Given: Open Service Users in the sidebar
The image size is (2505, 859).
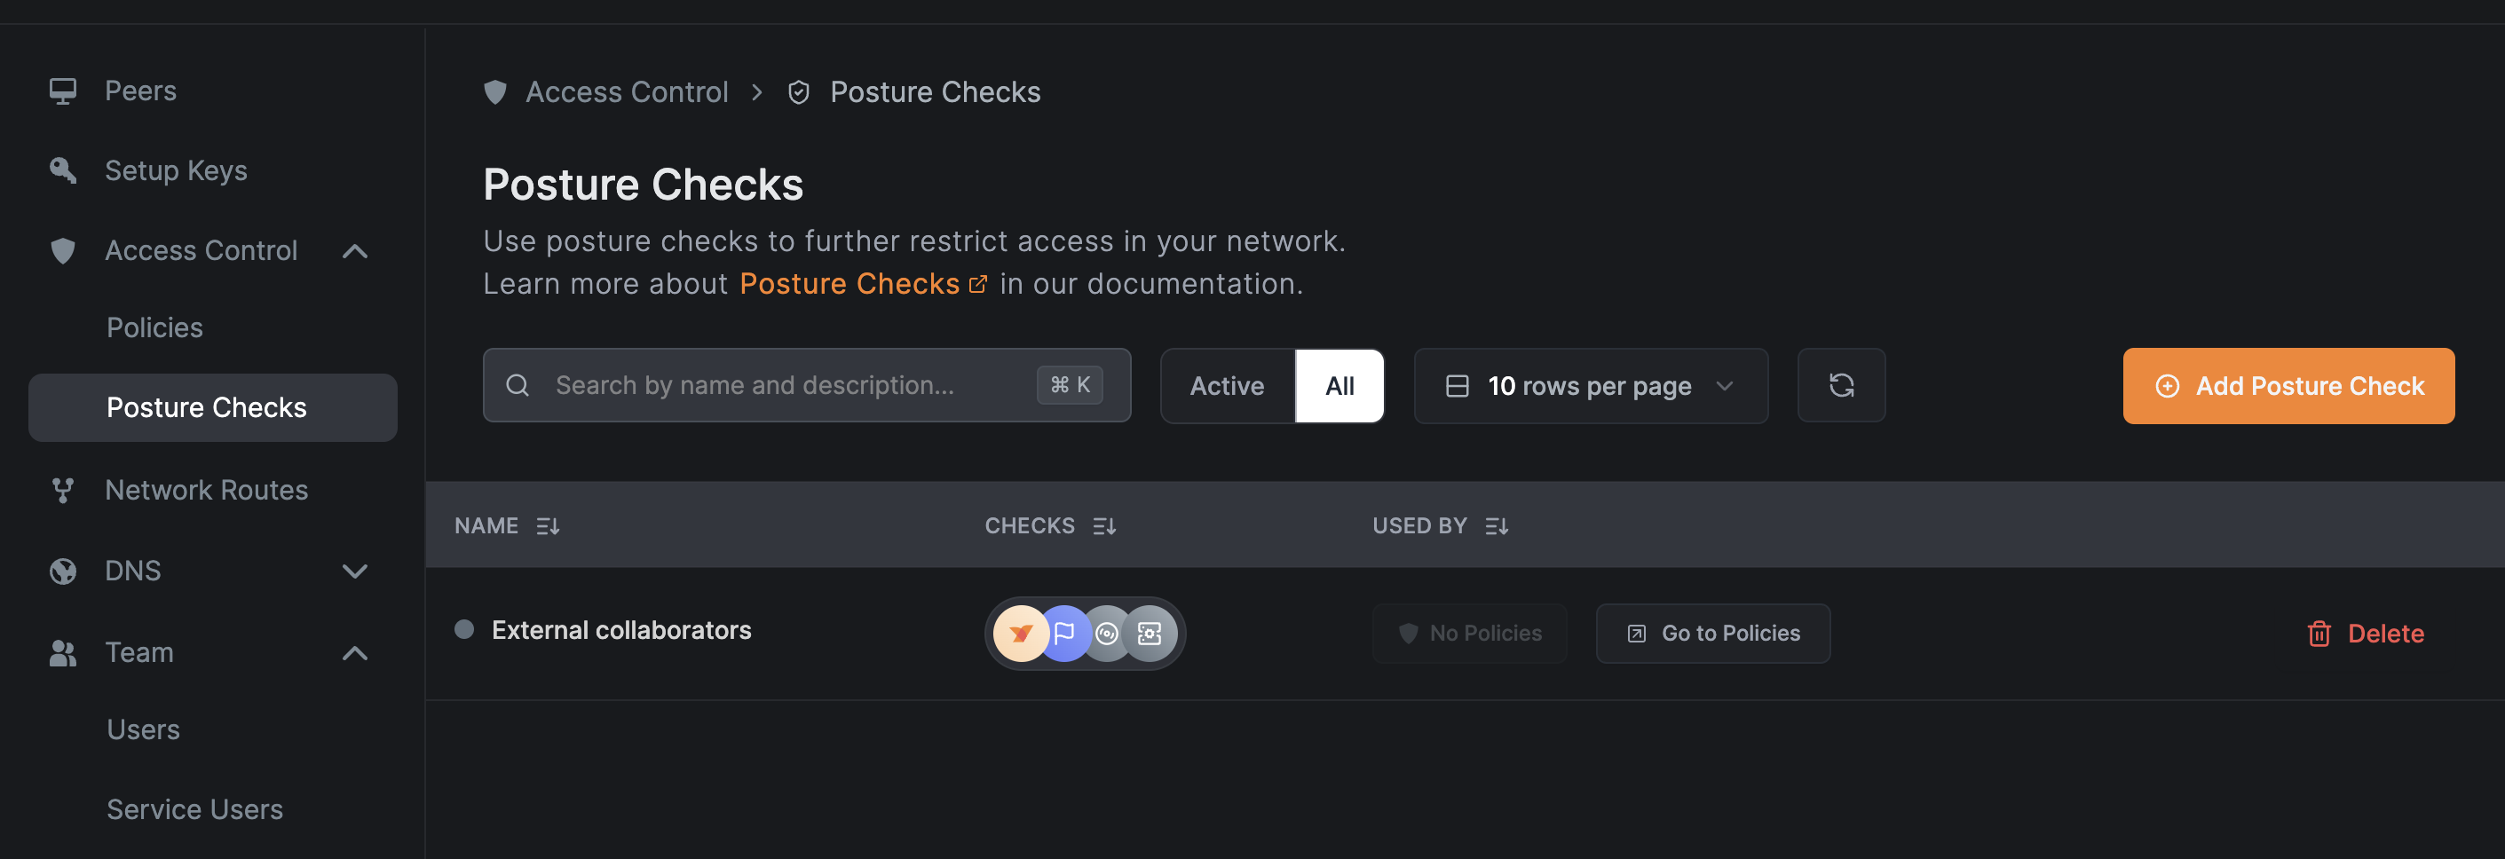Looking at the screenshot, I should click(x=194, y=808).
